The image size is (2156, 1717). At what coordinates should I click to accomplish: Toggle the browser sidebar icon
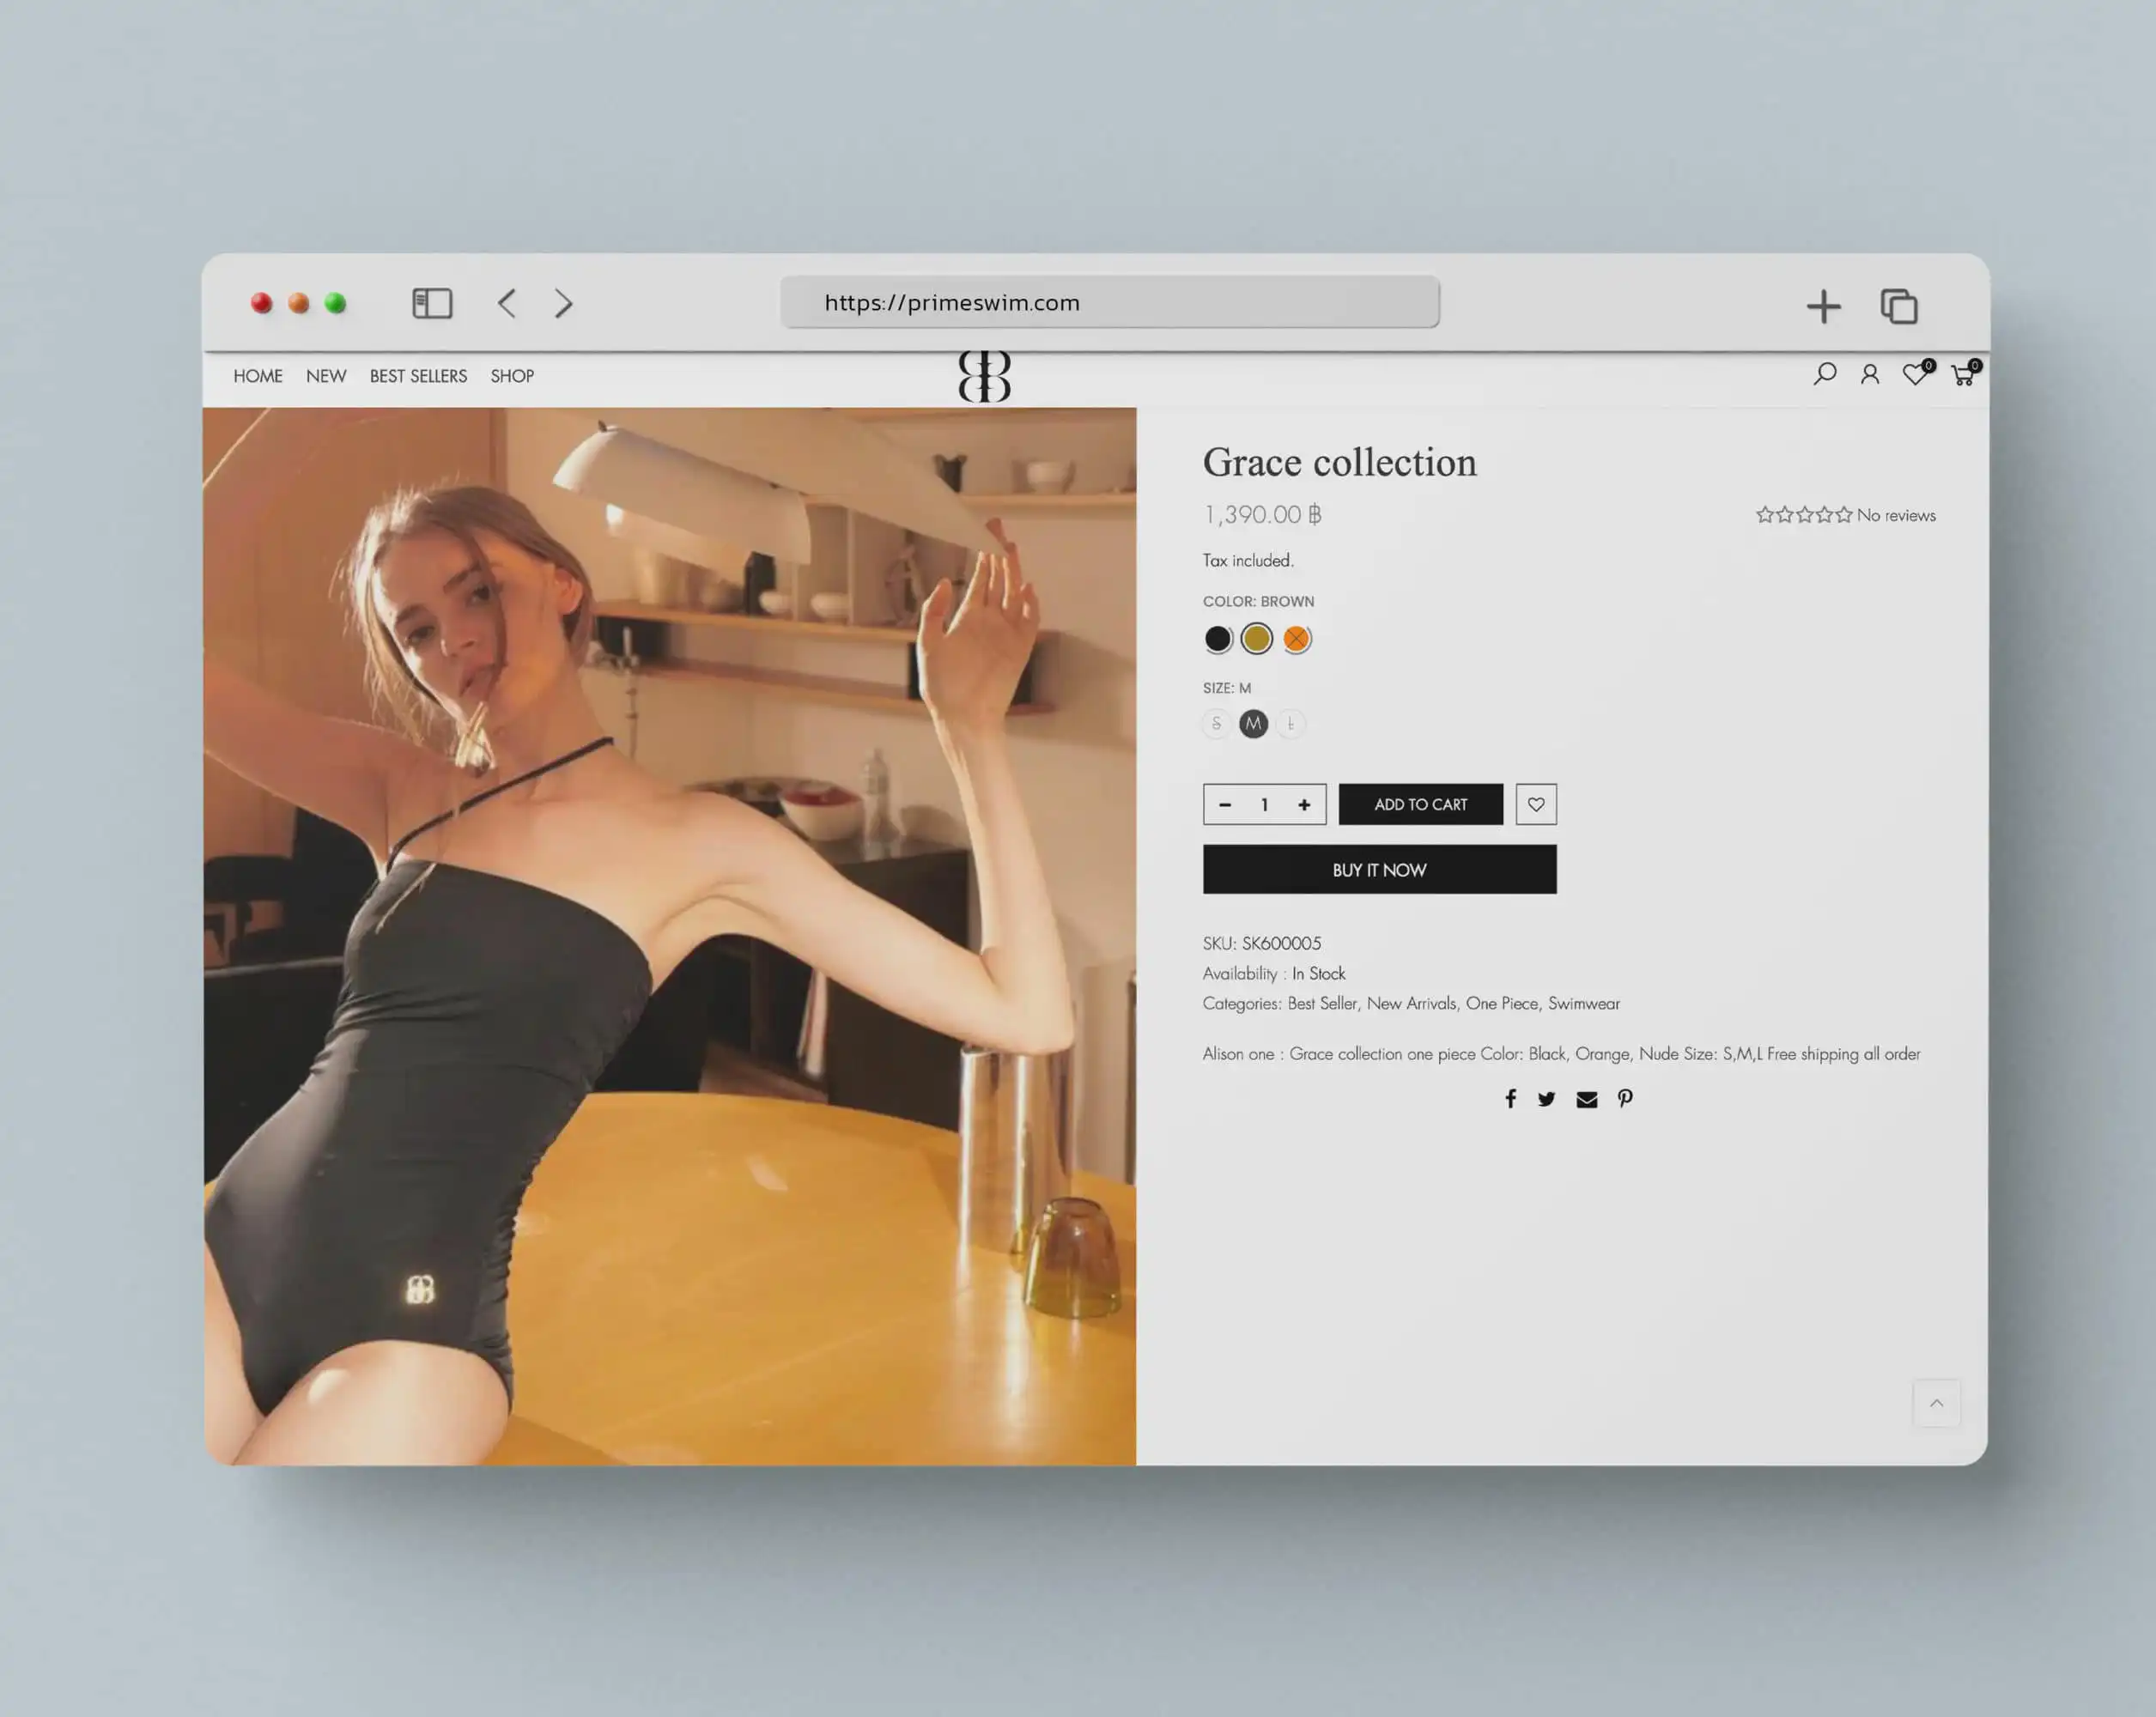432,303
